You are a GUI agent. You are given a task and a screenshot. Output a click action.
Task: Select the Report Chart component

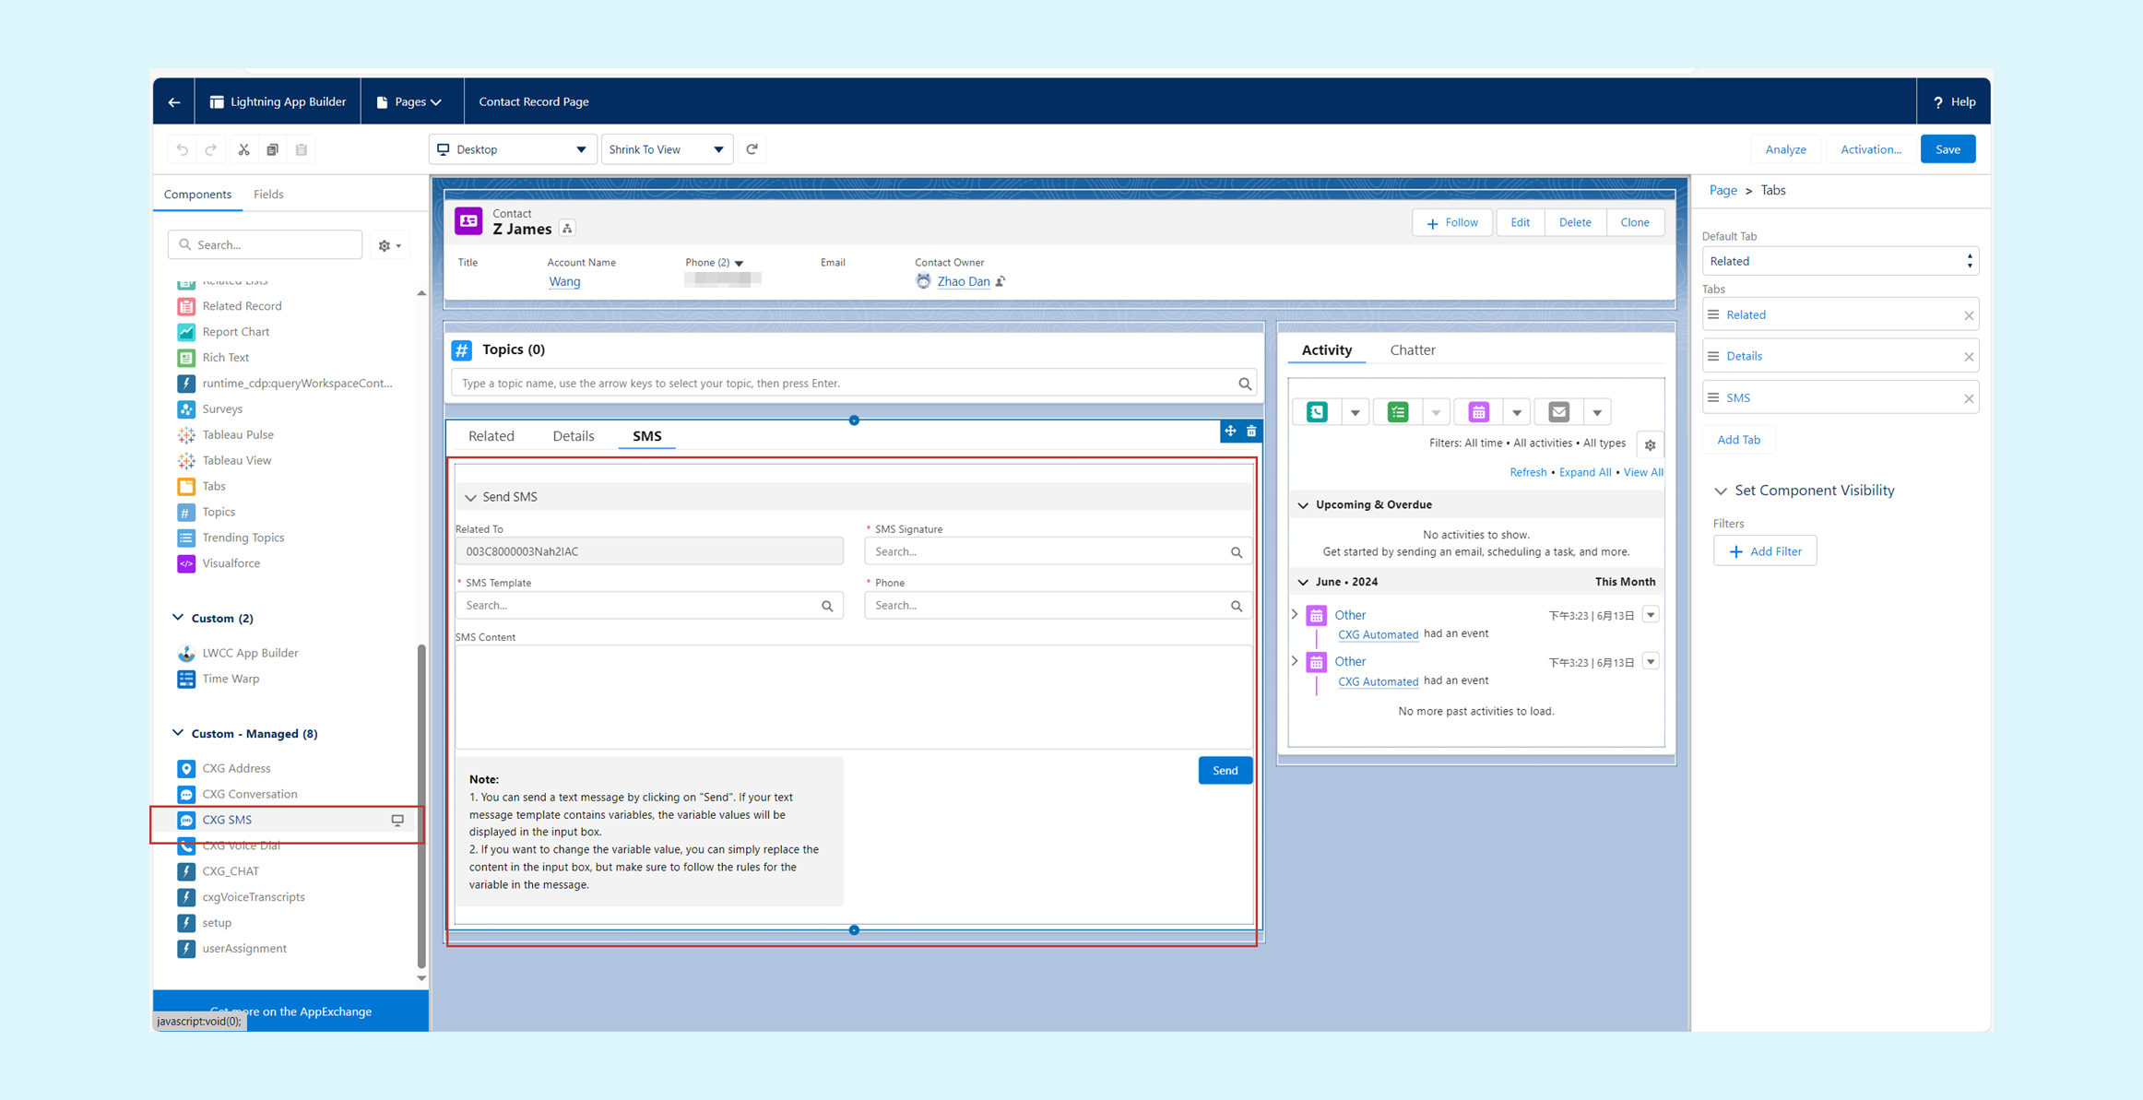coord(236,332)
